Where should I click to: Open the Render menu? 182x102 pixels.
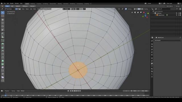(x=12, y=3)
